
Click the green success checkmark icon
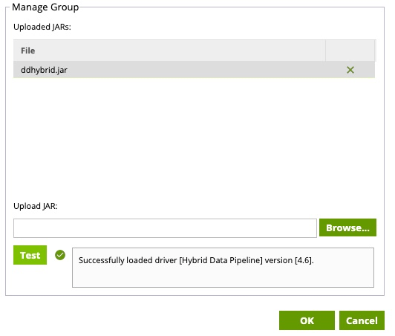pos(60,255)
